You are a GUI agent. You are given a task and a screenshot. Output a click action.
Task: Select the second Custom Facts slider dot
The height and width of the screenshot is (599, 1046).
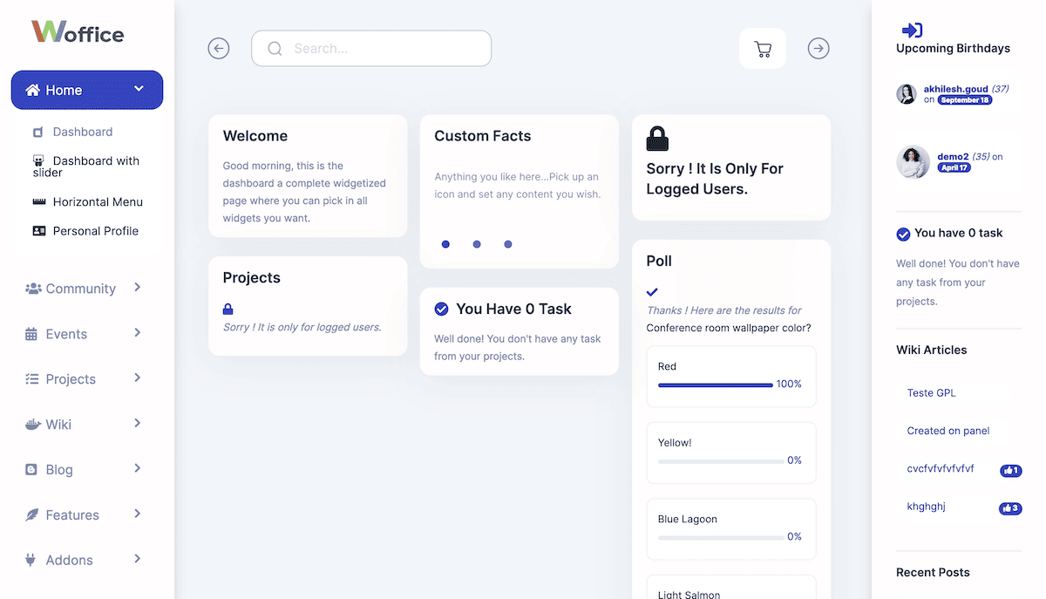click(x=477, y=244)
